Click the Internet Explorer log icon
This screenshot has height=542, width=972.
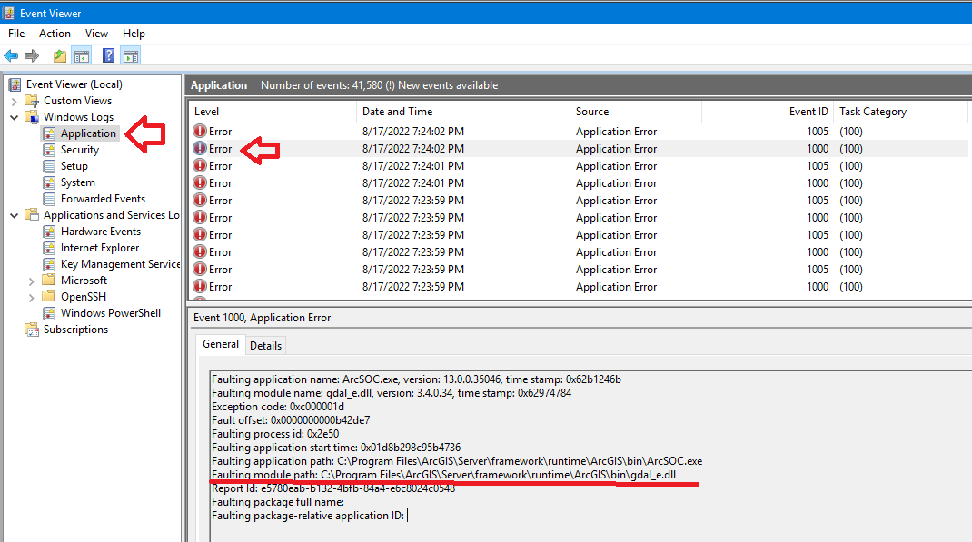49,247
